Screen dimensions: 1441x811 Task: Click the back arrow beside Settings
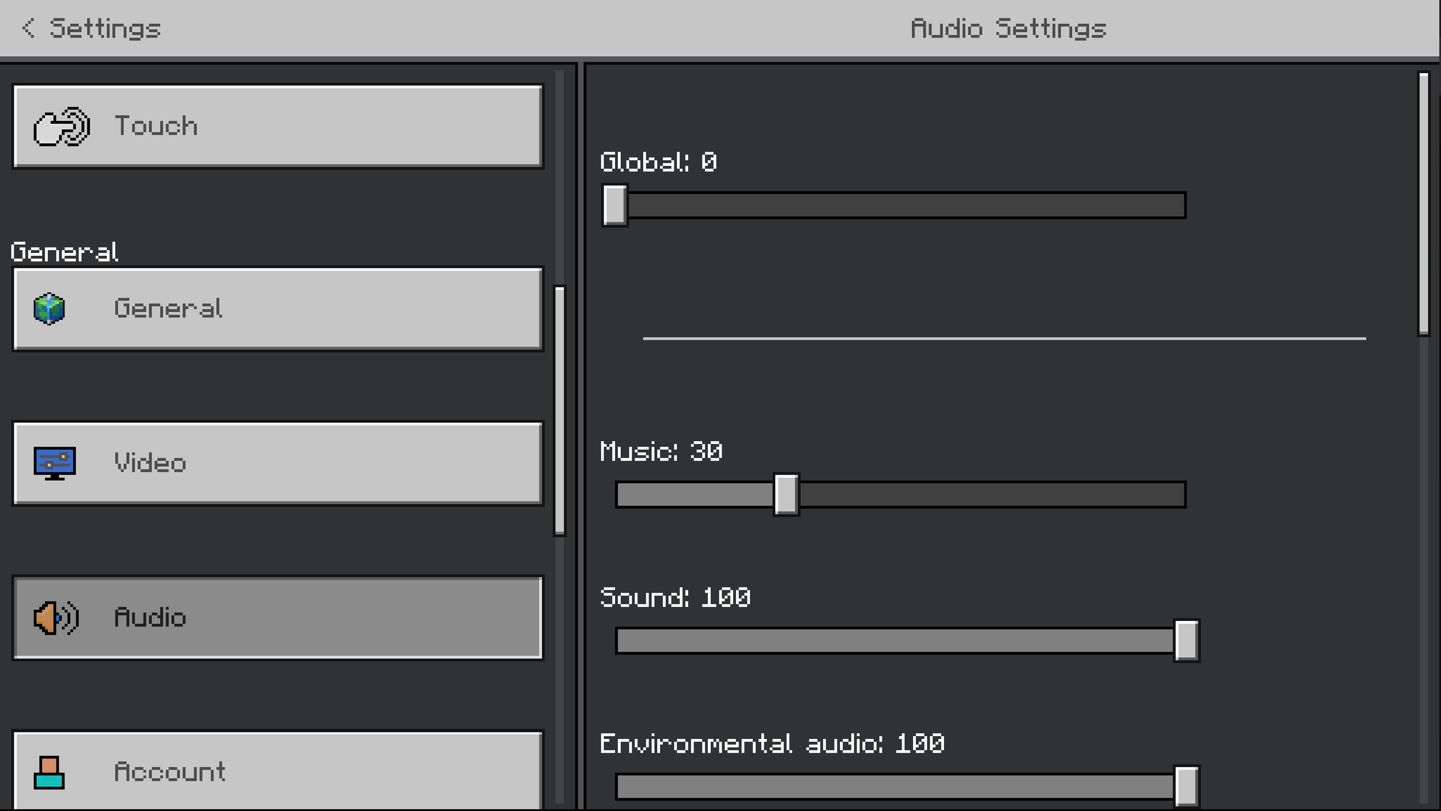(x=28, y=28)
